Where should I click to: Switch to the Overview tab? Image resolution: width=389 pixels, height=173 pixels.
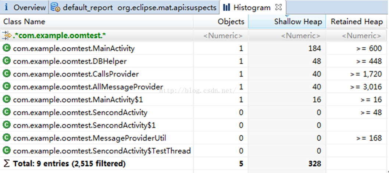[x=25, y=7]
